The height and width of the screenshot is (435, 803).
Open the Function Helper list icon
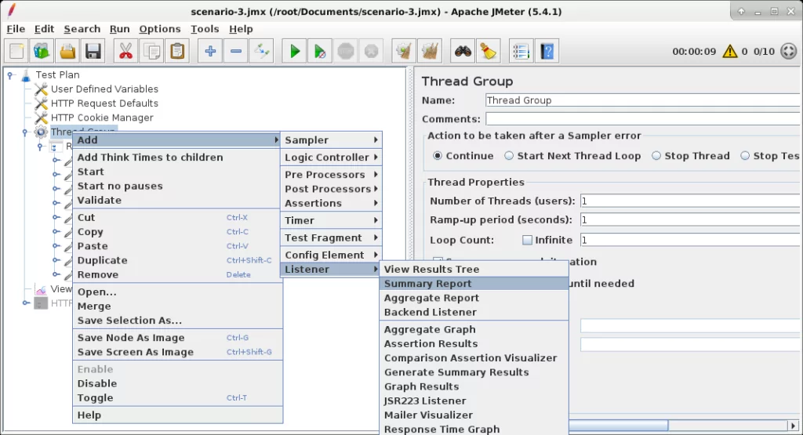click(521, 51)
